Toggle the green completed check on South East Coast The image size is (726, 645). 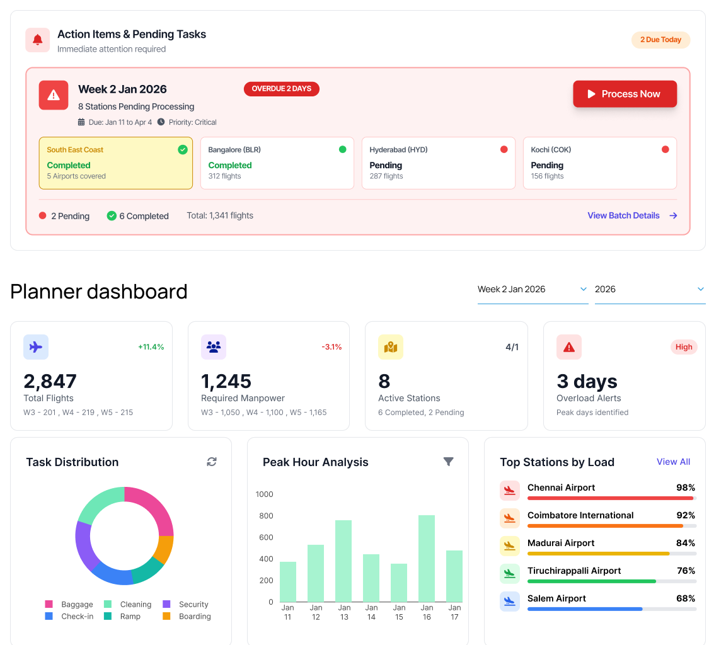click(183, 149)
